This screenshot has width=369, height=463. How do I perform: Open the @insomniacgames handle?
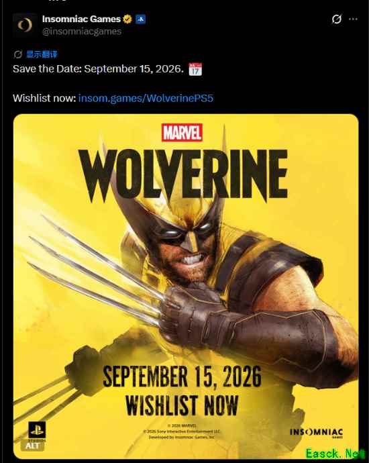point(82,32)
